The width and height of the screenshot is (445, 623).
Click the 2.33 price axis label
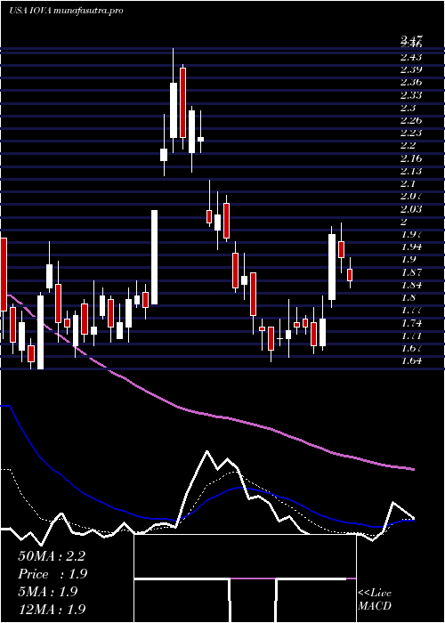pos(411,95)
